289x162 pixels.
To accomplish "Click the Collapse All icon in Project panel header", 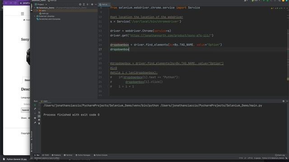I will coord(88,4).
